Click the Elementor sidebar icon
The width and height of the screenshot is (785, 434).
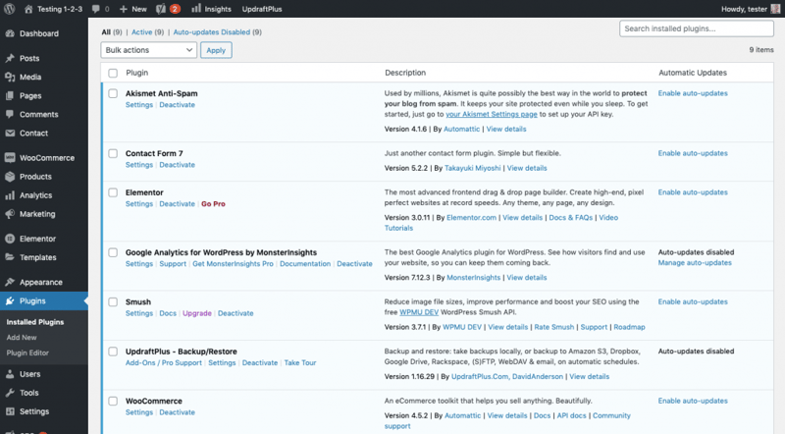tap(10, 239)
